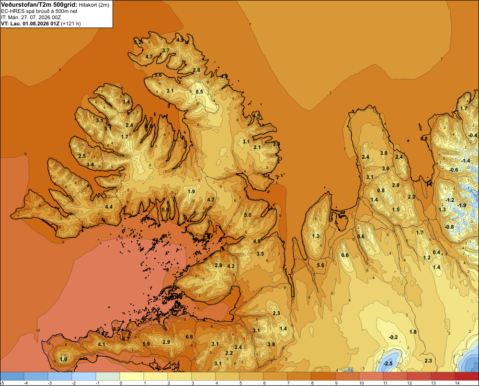479x386 pixels.
Task: Click the 'IT: Mán. 27. 07. 2026 00Z' line
Action: click(x=31, y=17)
